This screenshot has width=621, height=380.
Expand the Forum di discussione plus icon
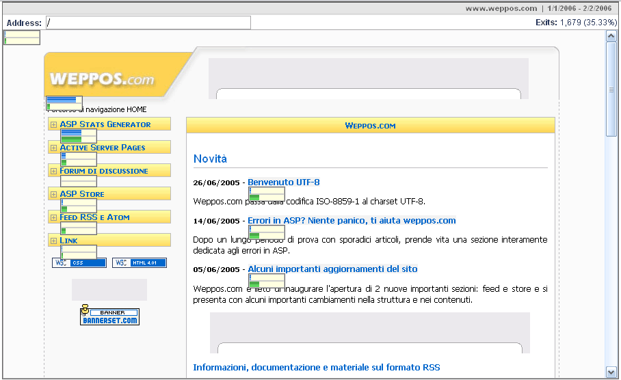click(x=53, y=172)
